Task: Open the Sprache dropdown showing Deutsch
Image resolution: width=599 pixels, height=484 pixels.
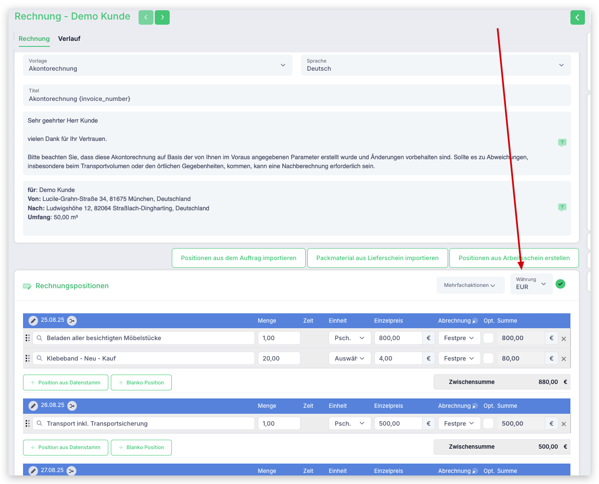Action: tap(436, 65)
